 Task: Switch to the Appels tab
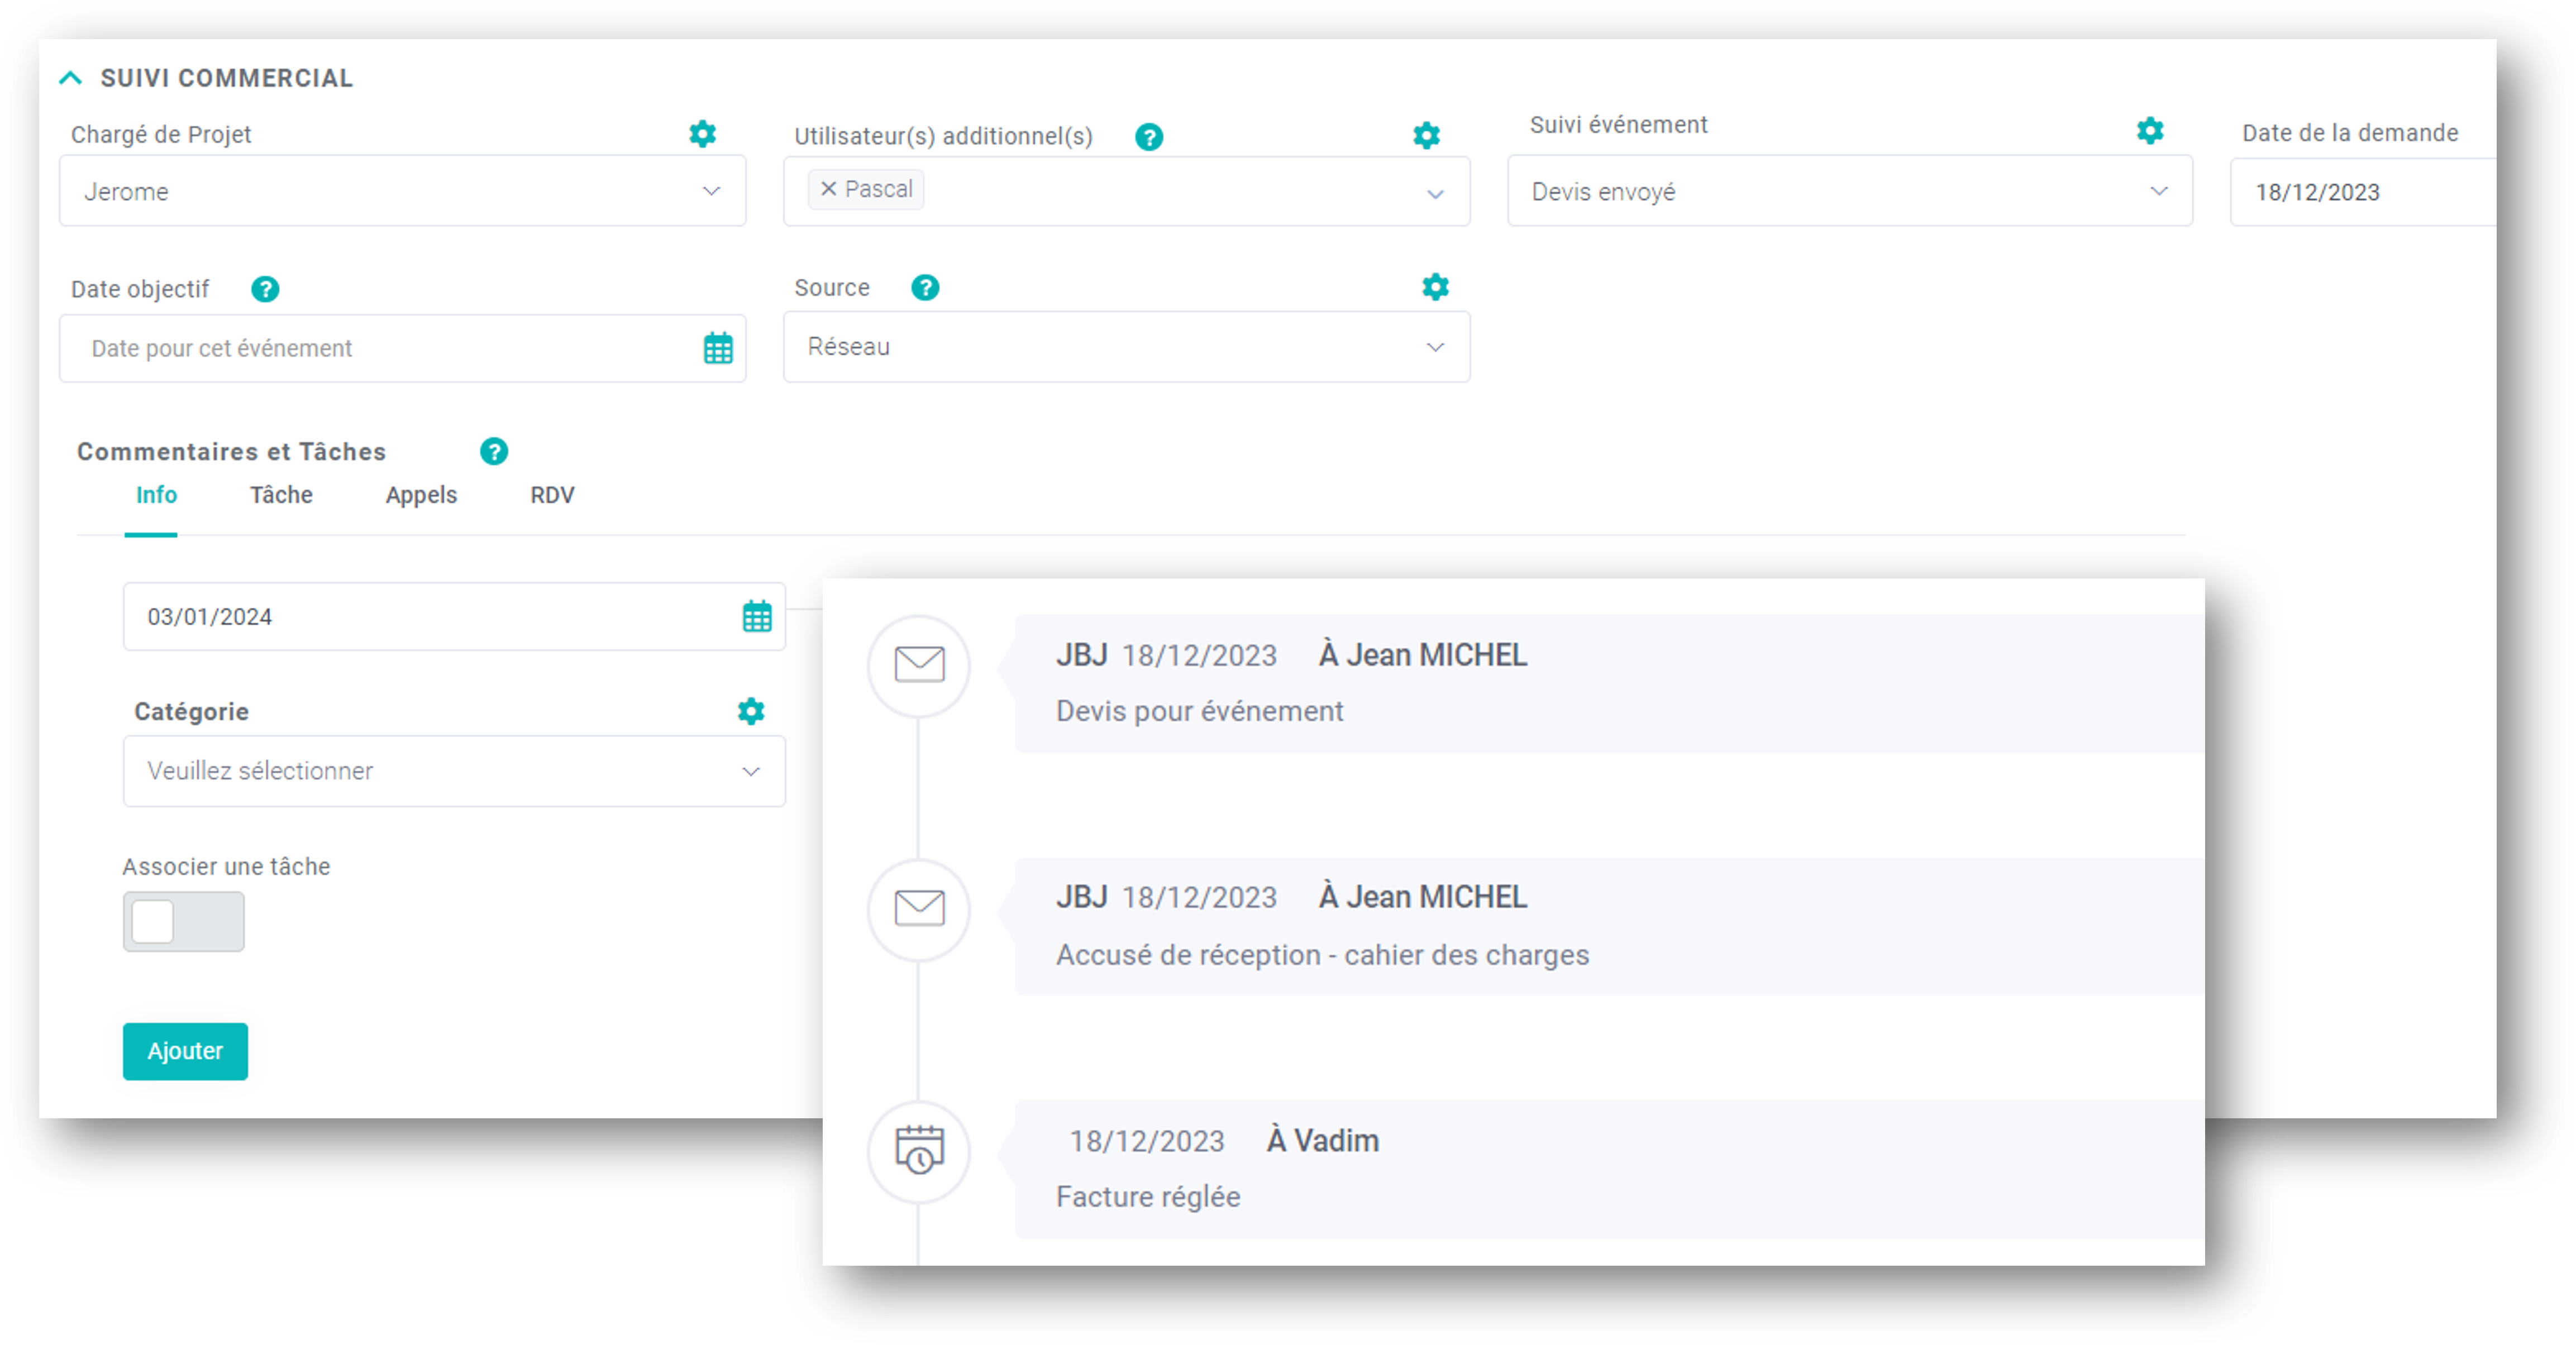tap(421, 496)
